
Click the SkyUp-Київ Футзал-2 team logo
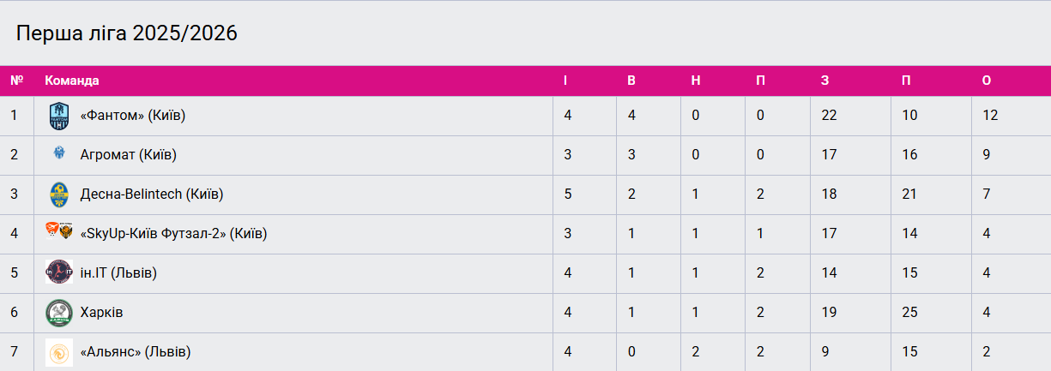pyautogui.click(x=59, y=233)
